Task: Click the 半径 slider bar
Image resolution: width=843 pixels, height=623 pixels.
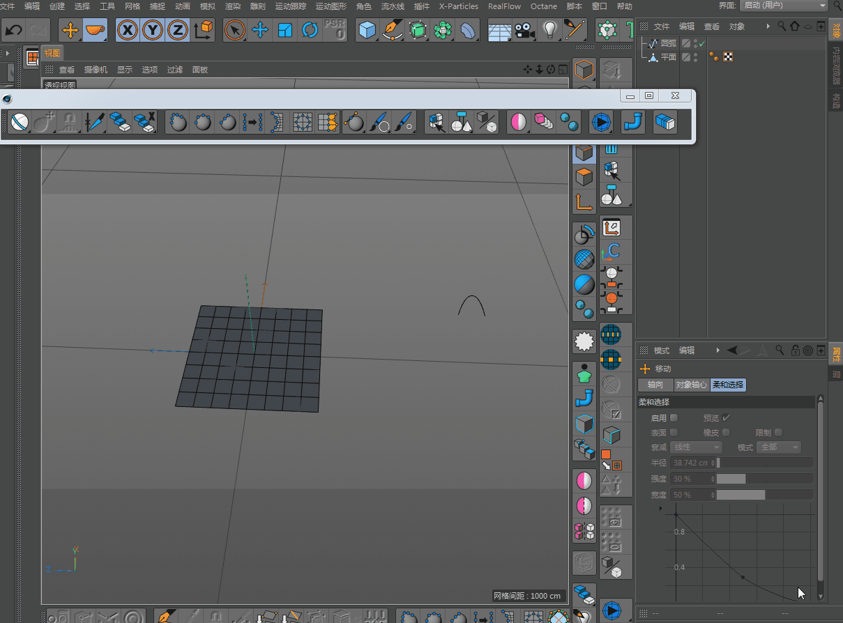Action: point(764,463)
